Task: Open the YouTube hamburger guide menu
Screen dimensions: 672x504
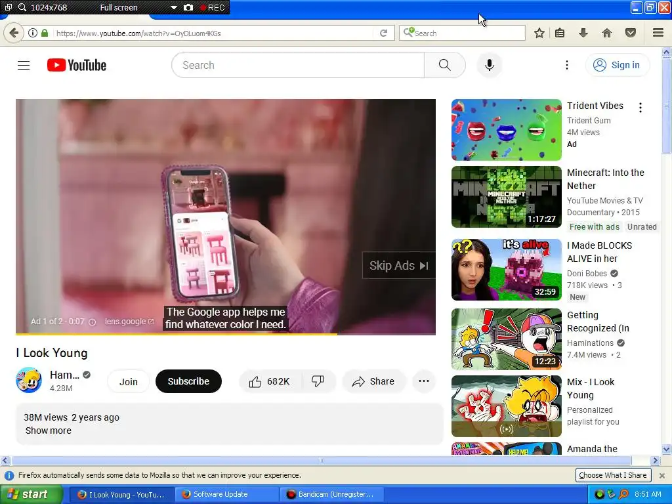Action: coord(24,65)
